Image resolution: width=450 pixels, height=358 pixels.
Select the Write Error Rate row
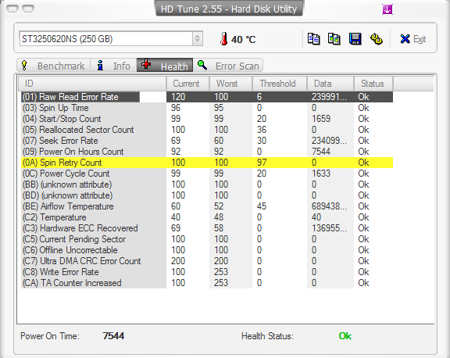pos(207,272)
